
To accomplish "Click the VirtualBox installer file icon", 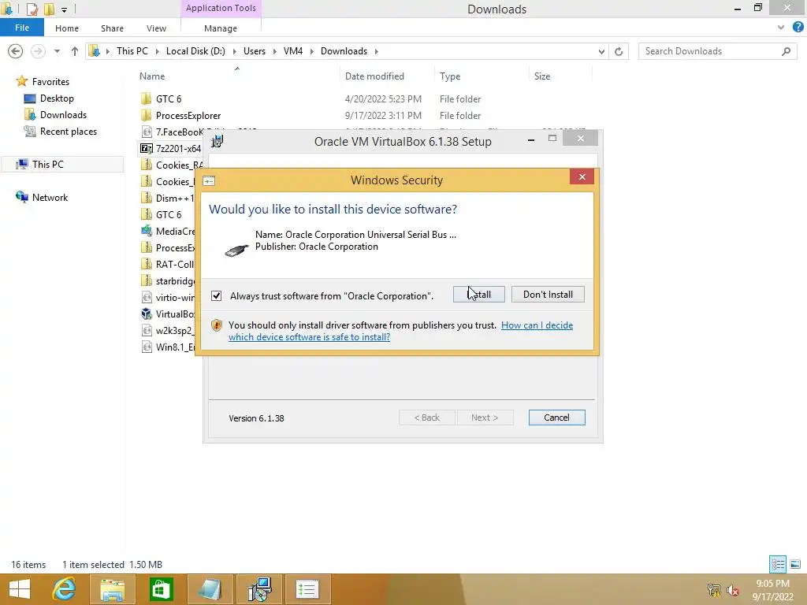I will [x=146, y=314].
